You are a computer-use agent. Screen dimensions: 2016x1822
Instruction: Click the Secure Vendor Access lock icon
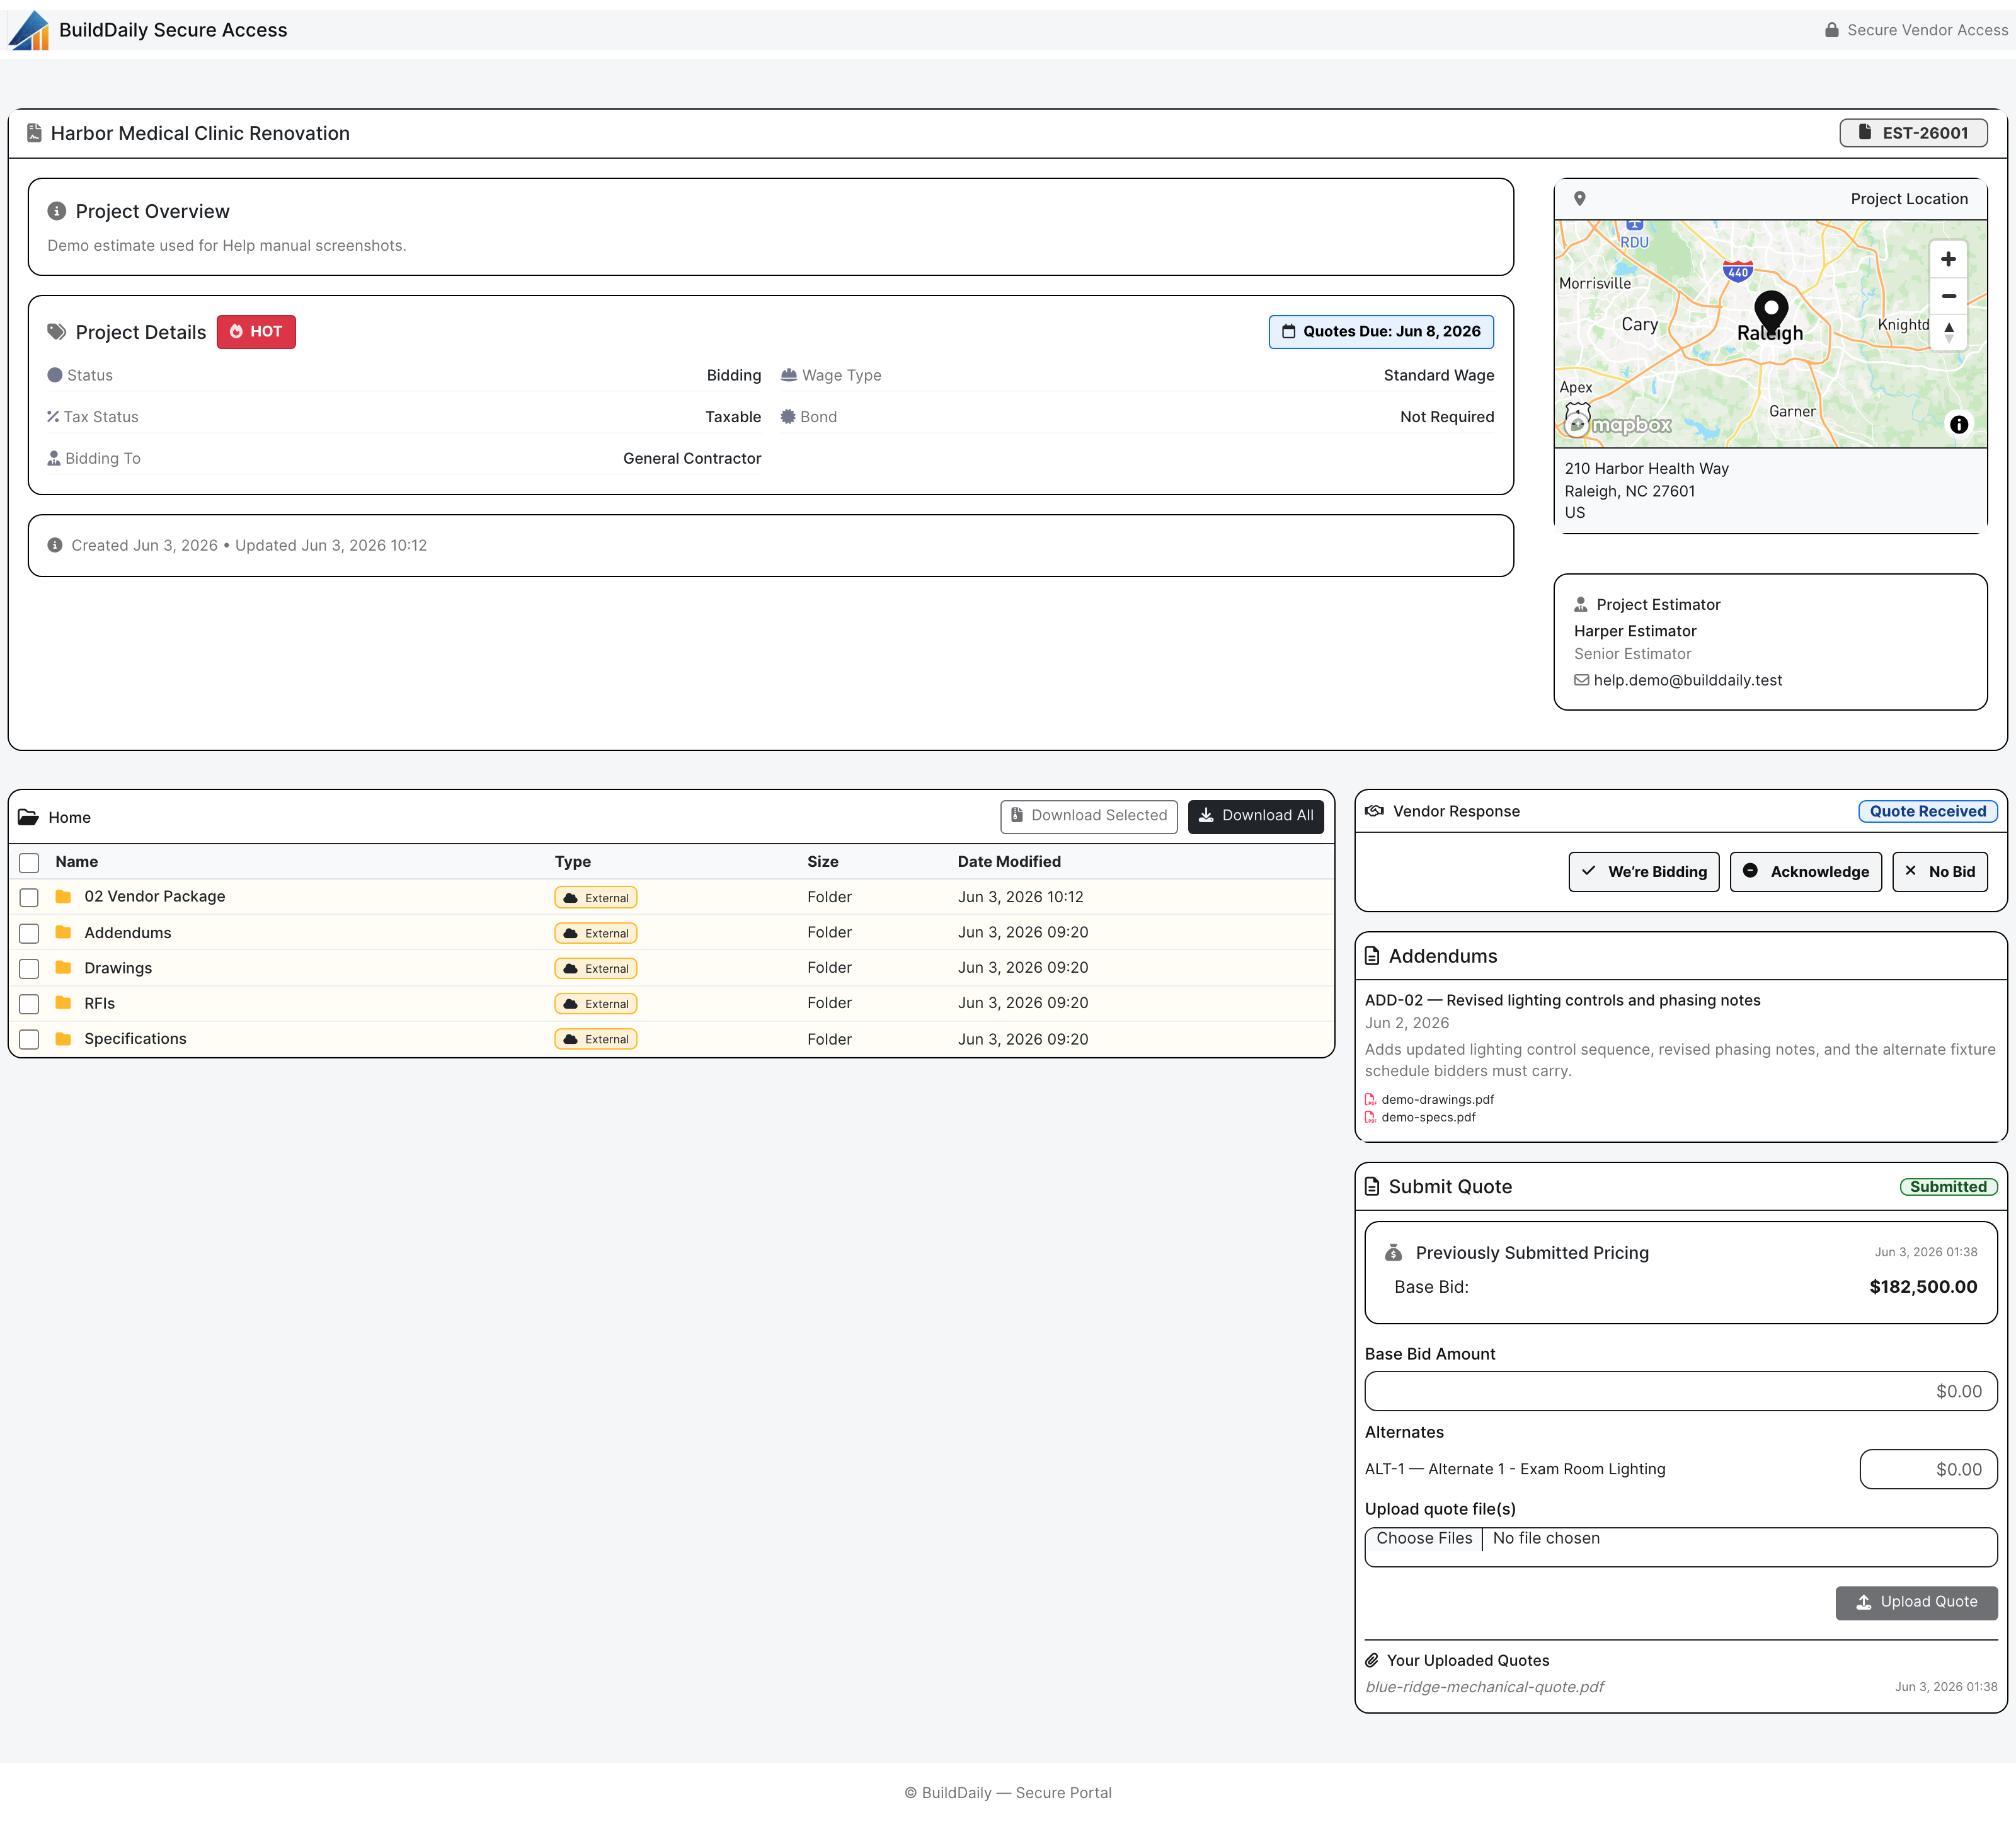(x=1831, y=30)
